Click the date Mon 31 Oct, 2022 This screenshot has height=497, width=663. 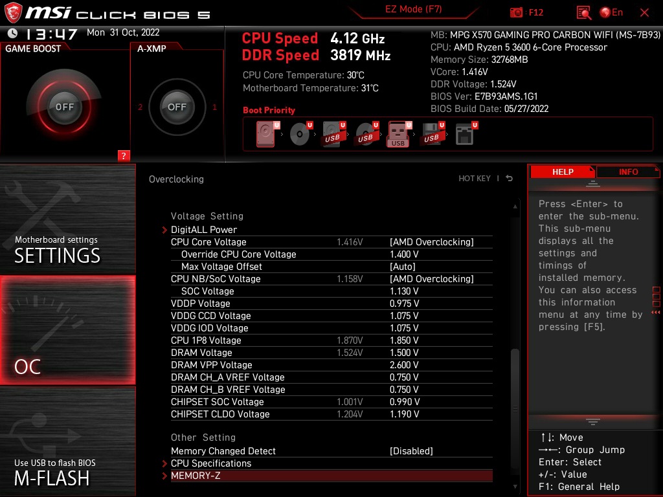[x=123, y=32]
